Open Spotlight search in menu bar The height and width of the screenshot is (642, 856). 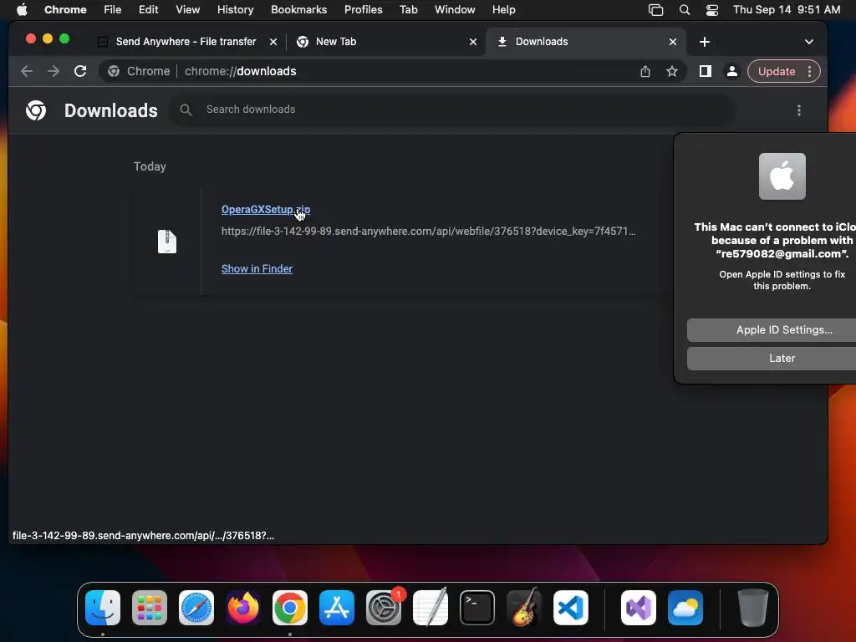click(685, 10)
